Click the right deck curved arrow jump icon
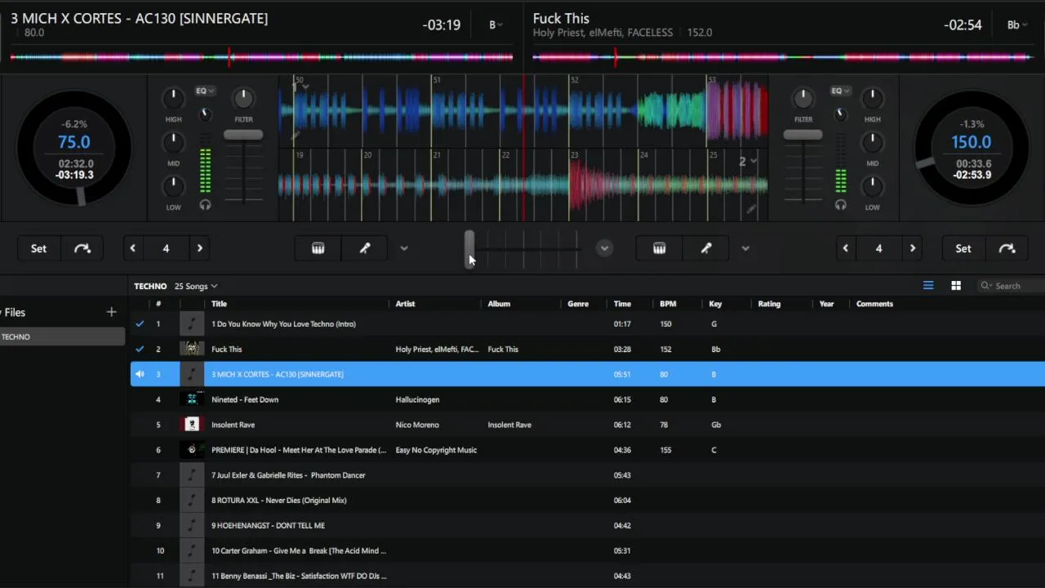The width and height of the screenshot is (1045, 588). [x=1007, y=248]
